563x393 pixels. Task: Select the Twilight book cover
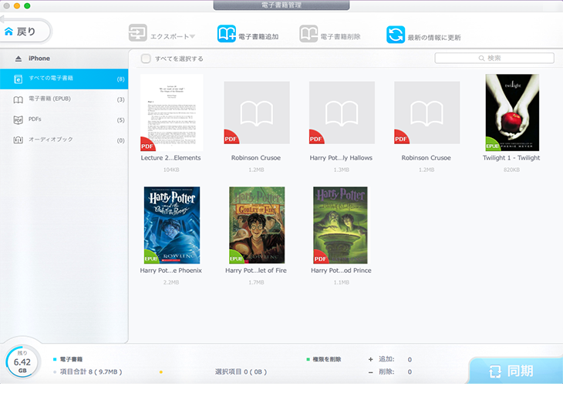(x=512, y=113)
